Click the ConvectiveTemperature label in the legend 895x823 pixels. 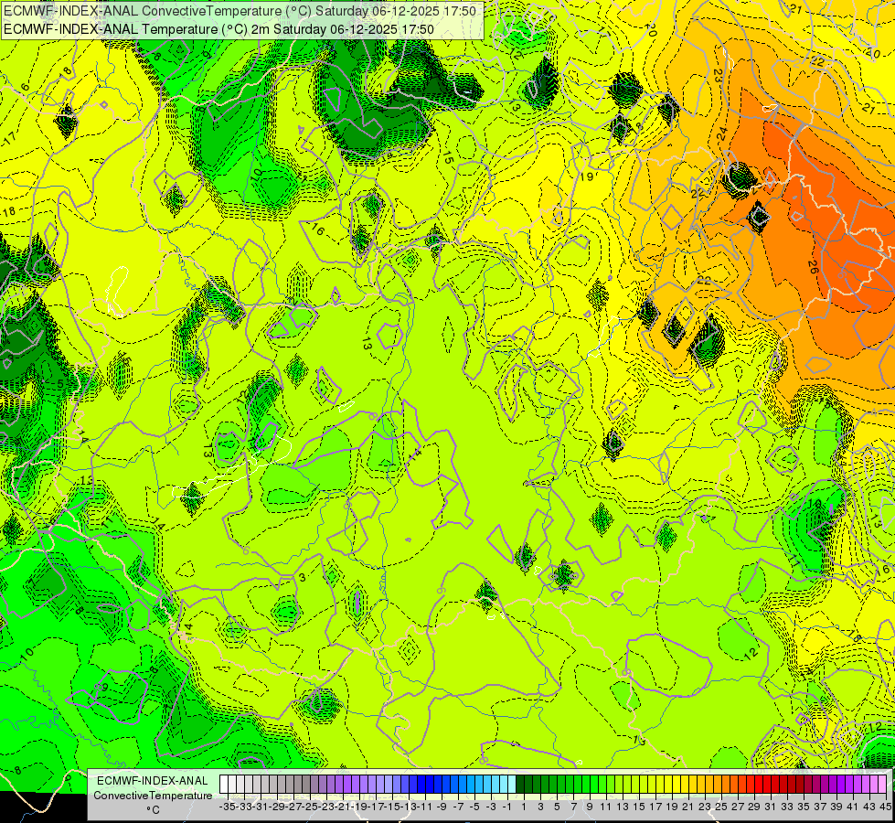click(x=153, y=795)
